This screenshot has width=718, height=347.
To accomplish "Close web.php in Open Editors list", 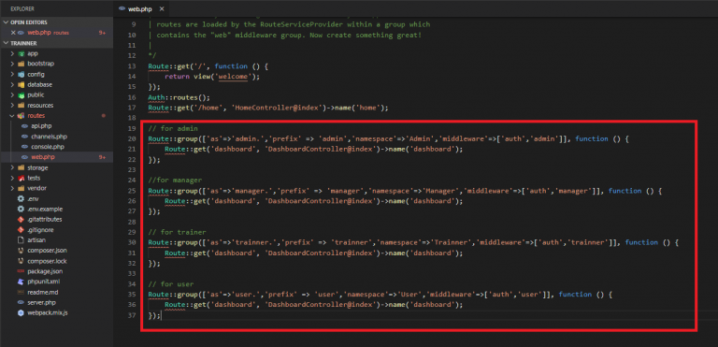I will click(x=13, y=33).
